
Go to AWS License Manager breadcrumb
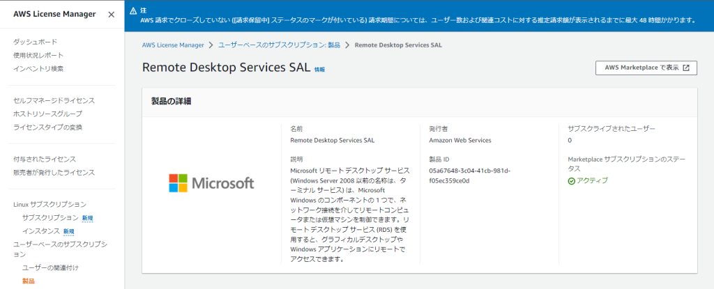(173, 45)
